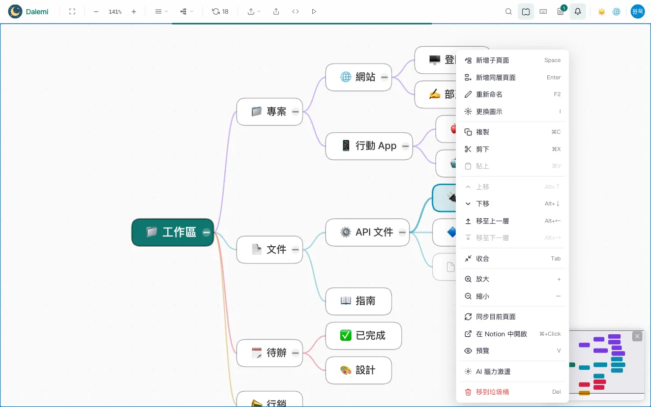Viewport: 651px width, 407px height.
Task: Open search using the magnifier icon
Action: pos(509,11)
